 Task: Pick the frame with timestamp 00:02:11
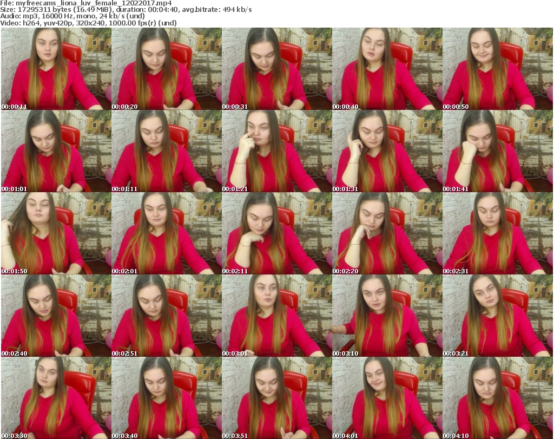click(x=276, y=233)
